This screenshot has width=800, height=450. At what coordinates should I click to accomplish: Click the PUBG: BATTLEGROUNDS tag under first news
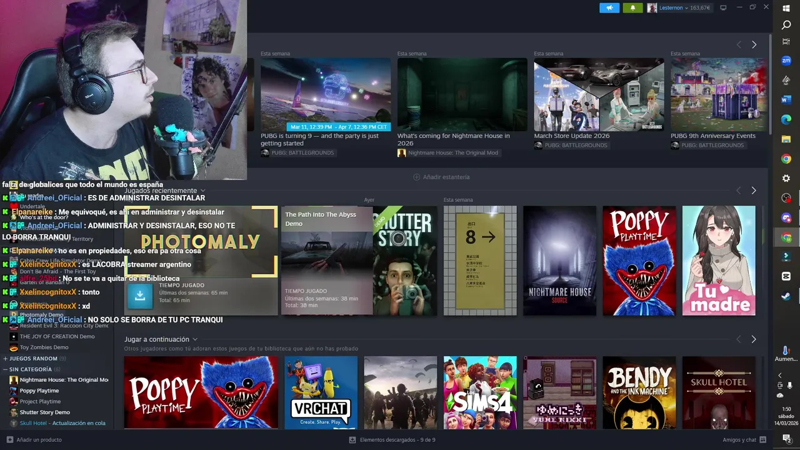coord(297,153)
